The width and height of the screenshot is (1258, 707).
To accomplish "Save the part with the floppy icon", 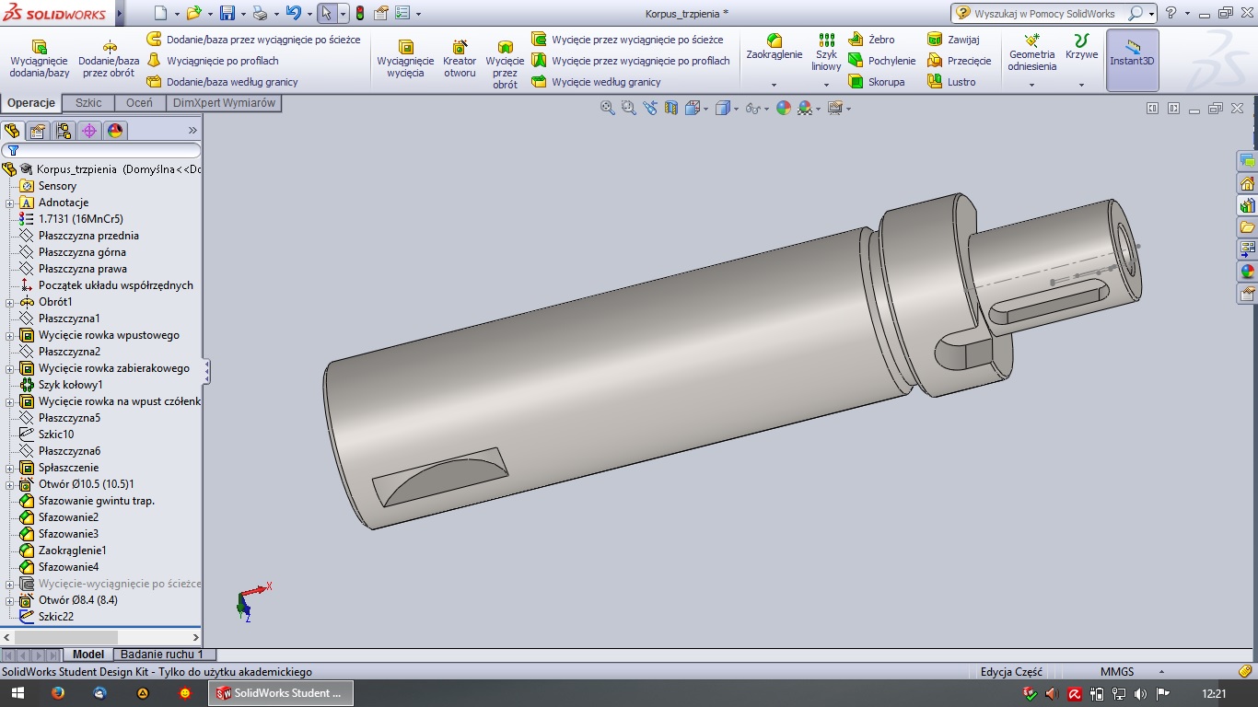I will pos(227,13).
